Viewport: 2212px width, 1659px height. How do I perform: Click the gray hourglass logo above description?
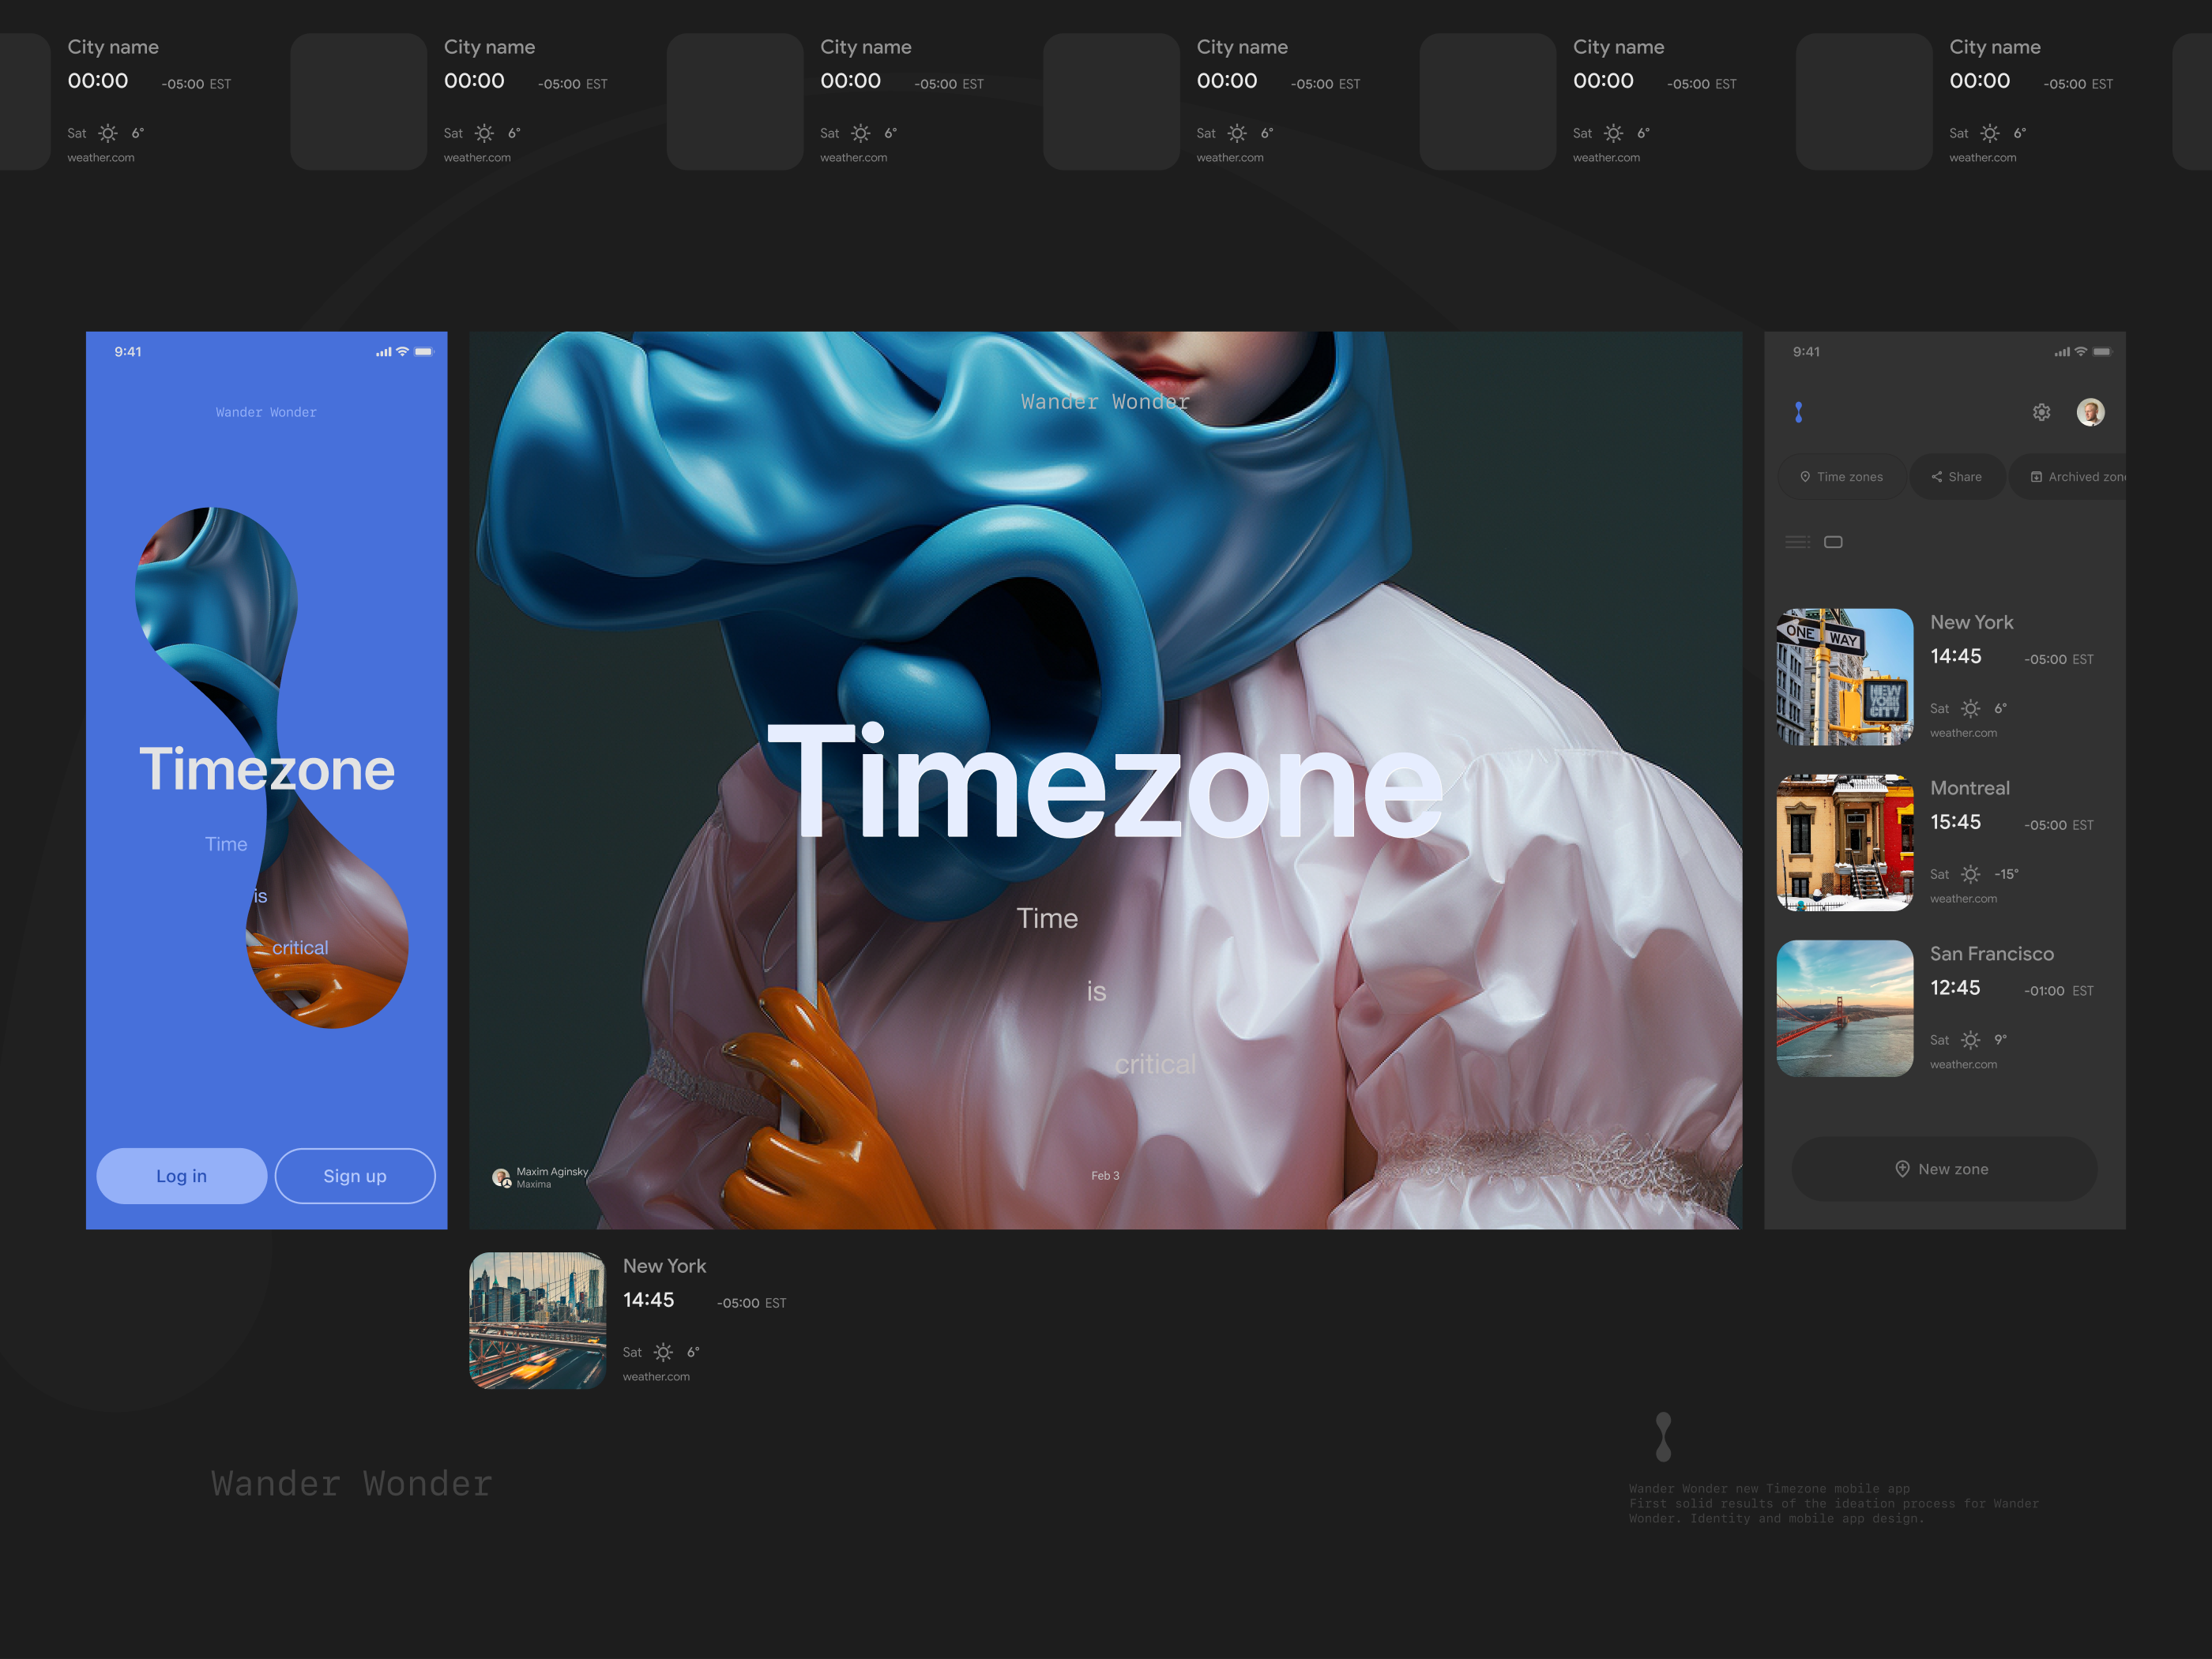[1663, 1436]
